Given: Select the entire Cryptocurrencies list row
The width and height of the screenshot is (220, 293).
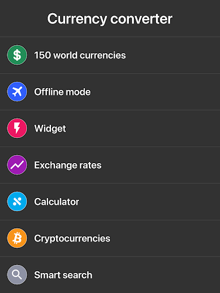Looking at the screenshot, I should click(x=110, y=238).
